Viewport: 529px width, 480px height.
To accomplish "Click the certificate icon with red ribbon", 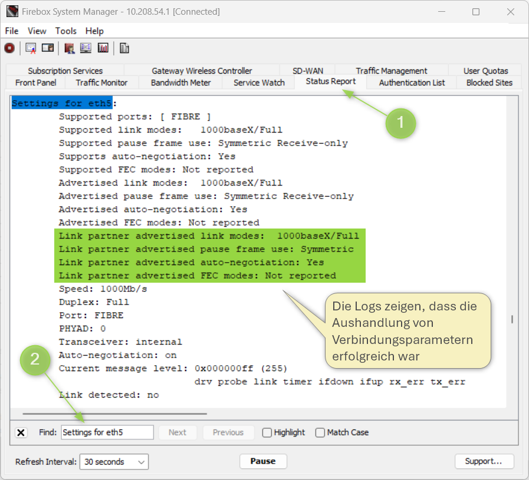I will tap(31, 48).
